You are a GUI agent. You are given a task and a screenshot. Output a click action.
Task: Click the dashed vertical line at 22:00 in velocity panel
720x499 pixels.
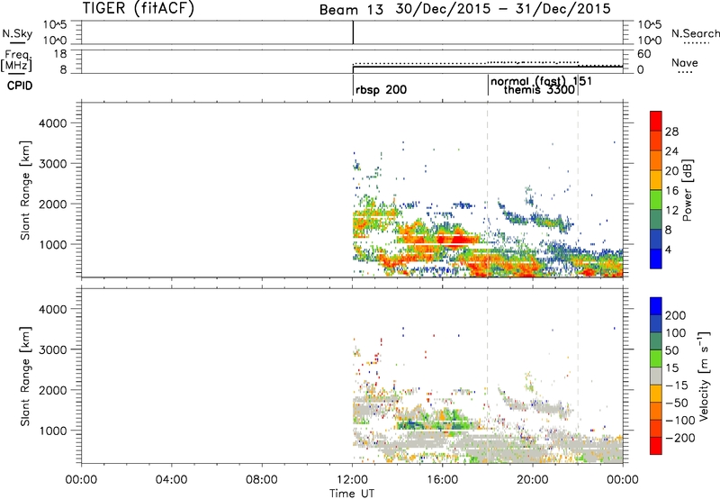[x=578, y=376]
